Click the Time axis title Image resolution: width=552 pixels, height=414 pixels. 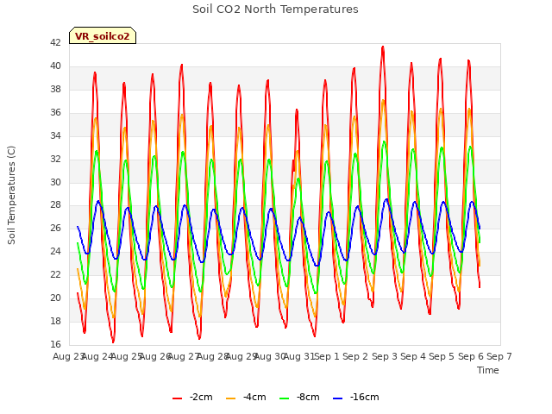(488, 370)
